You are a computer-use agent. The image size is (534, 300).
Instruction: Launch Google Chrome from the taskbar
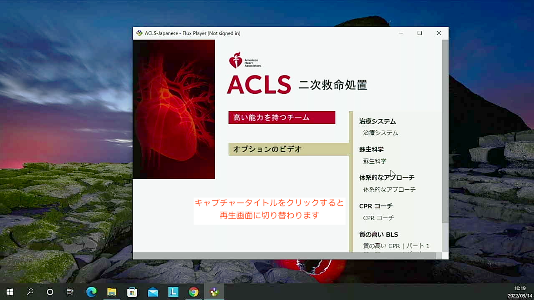coord(194,292)
